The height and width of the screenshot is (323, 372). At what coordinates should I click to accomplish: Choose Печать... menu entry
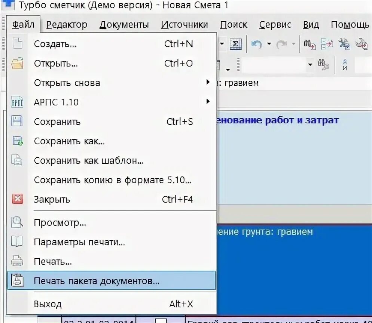112,261
